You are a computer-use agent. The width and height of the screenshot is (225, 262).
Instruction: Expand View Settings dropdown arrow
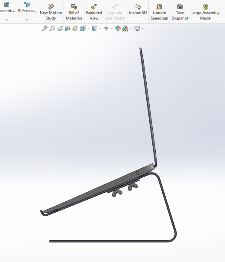point(143,29)
